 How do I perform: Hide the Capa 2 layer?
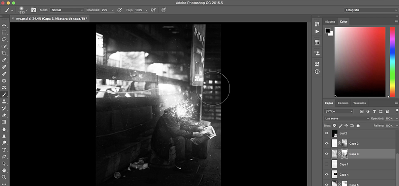click(326, 144)
